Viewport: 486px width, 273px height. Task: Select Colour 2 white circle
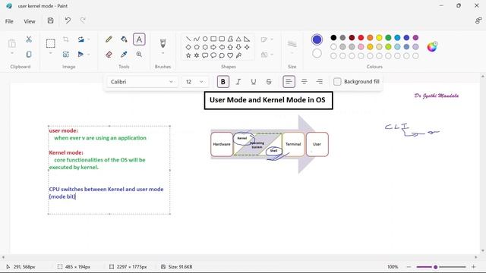(x=317, y=54)
